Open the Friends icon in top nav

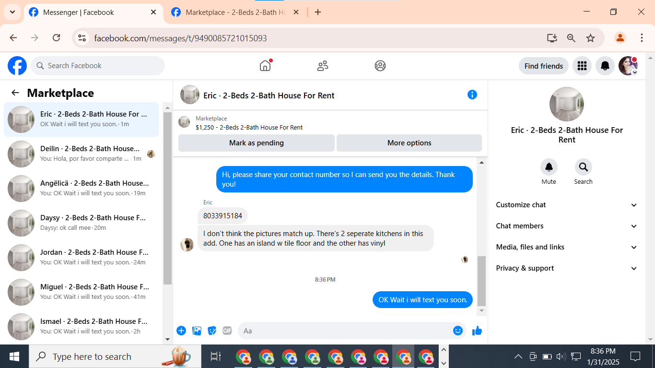[x=323, y=66]
